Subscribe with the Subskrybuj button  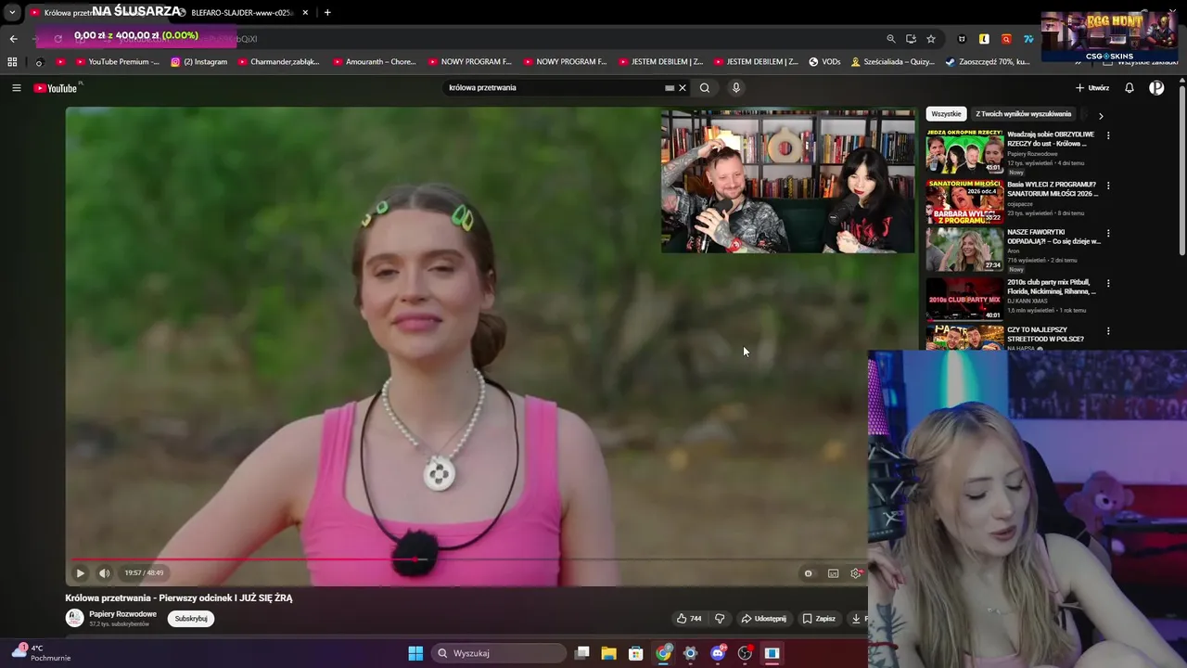(191, 619)
